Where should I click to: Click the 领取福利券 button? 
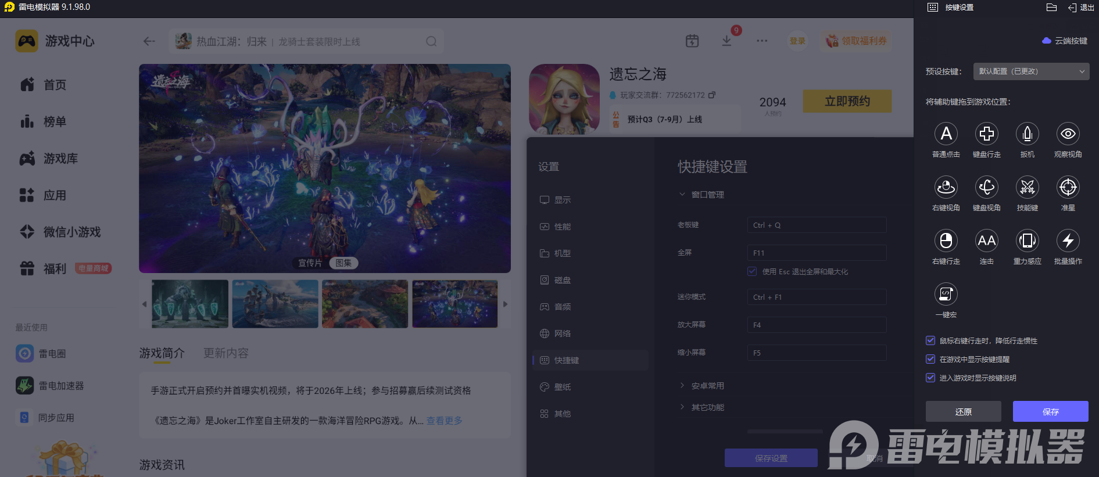pyautogui.click(x=856, y=41)
